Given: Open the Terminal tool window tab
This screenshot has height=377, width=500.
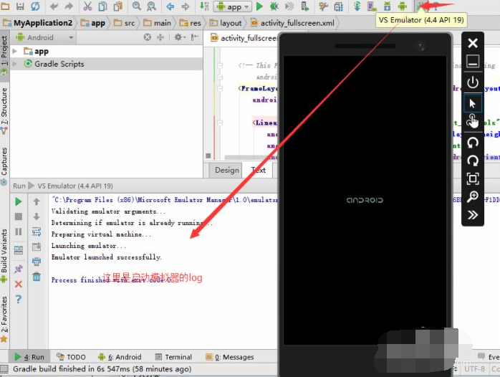Looking at the screenshot, I should pyautogui.click(x=173, y=357).
